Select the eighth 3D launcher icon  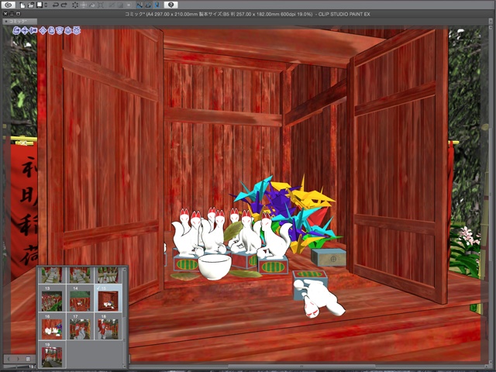coord(77,31)
